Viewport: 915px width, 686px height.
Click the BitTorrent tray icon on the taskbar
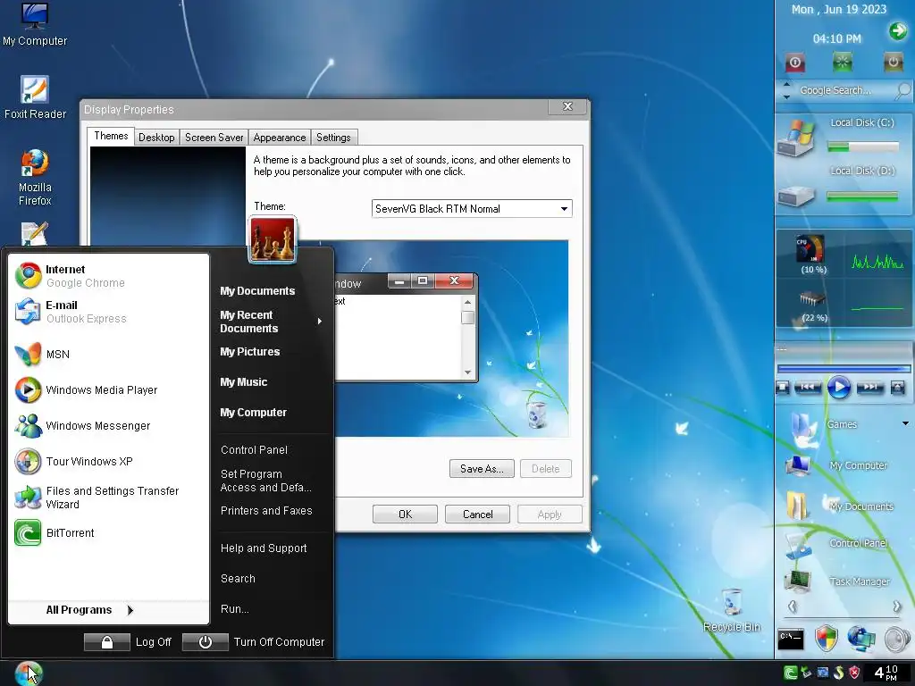point(790,673)
